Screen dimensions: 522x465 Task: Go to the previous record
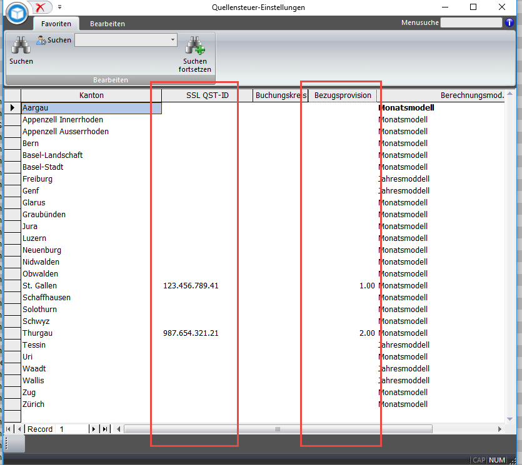coord(19,429)
